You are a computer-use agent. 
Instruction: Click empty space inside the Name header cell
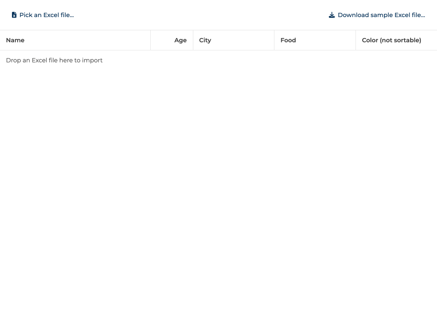[x=85, y=40]
